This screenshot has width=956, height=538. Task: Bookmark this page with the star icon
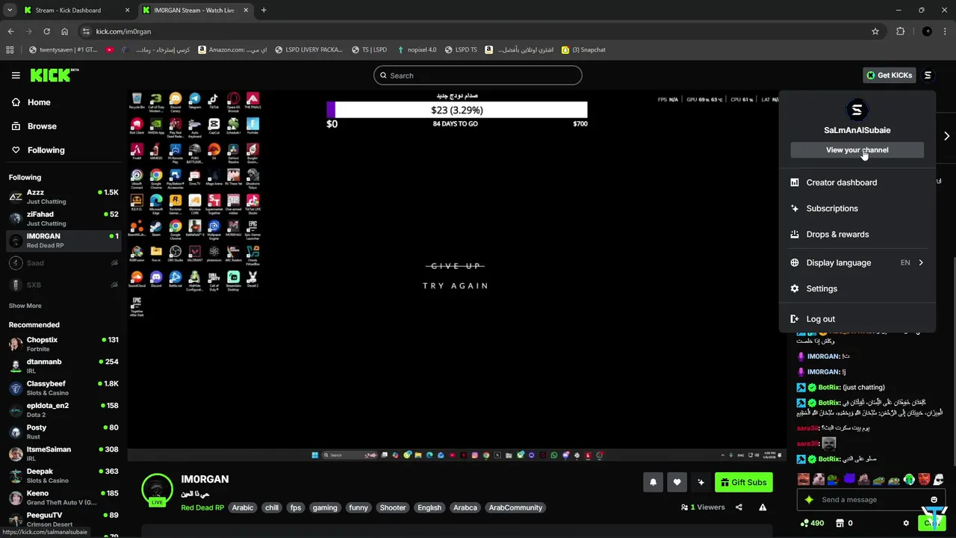click(875, 31)
